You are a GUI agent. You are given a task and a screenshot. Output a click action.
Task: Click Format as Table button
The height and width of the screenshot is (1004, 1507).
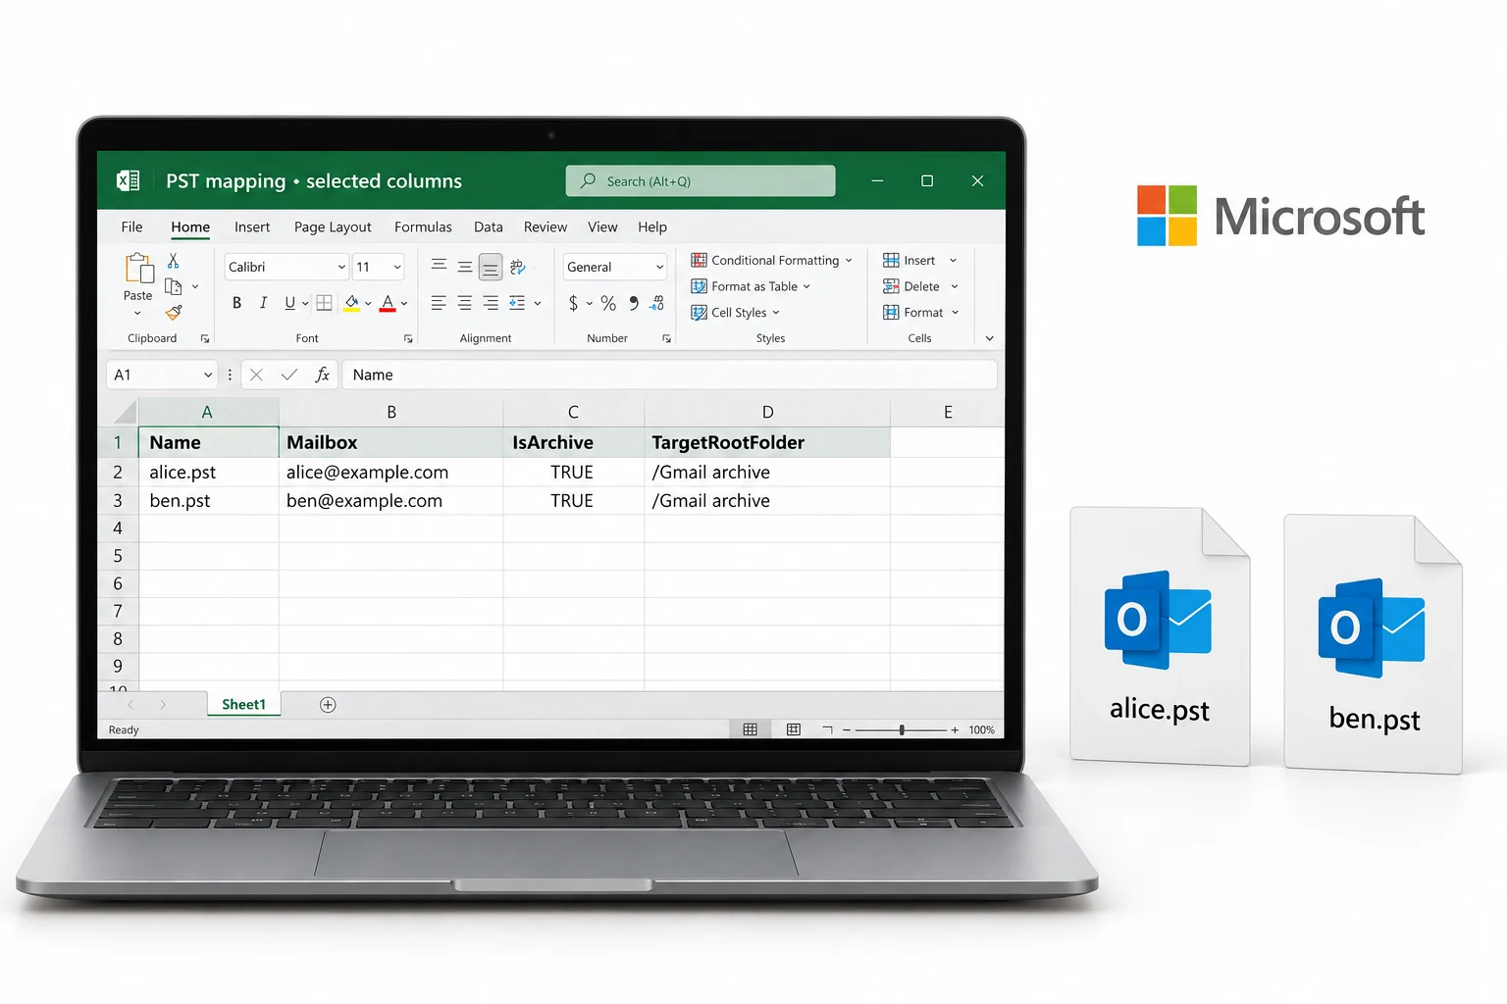[x=752, y=286]
